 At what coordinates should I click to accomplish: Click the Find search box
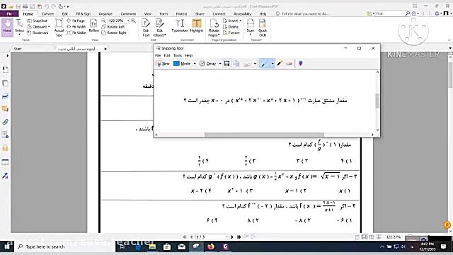390,13
